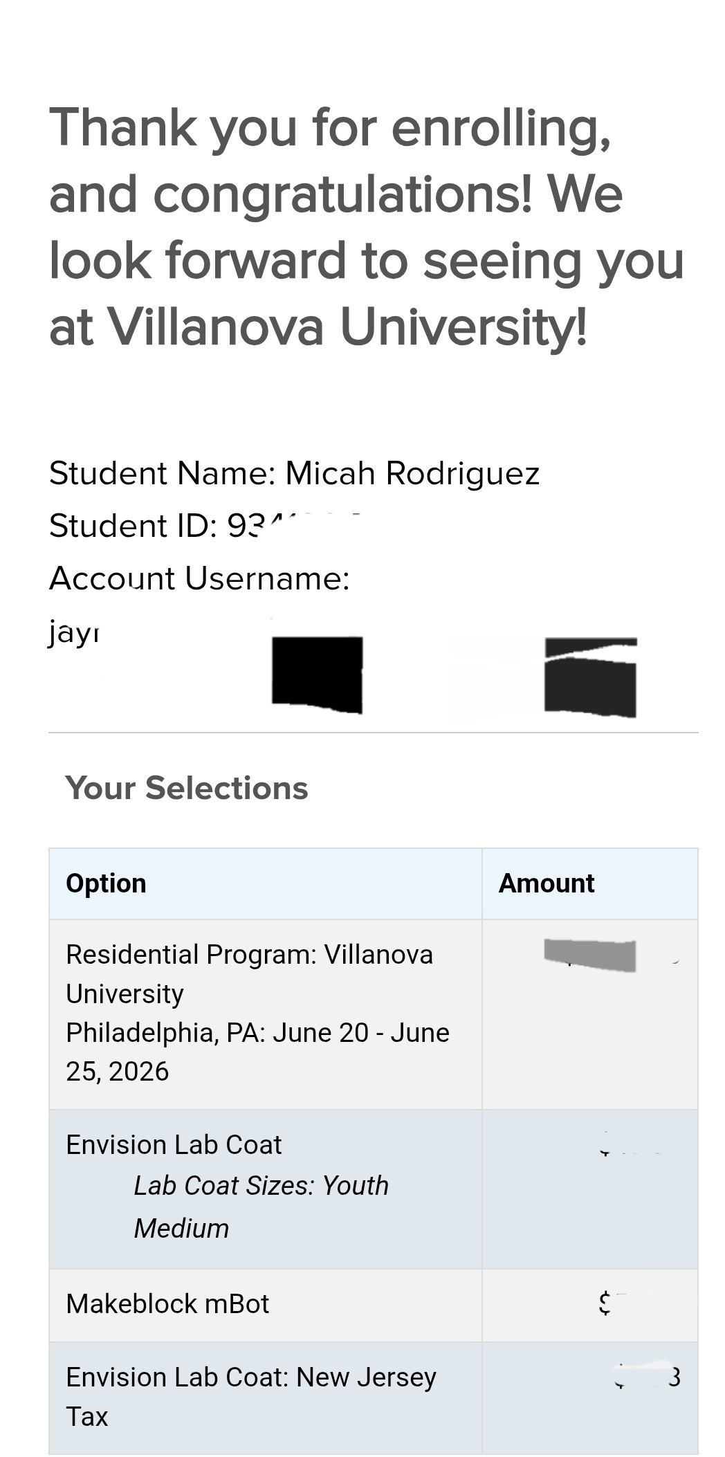Screen dimensions: 725x1457
Task: Select the Envision Lab Coat option
Action: click(174, 1145)
